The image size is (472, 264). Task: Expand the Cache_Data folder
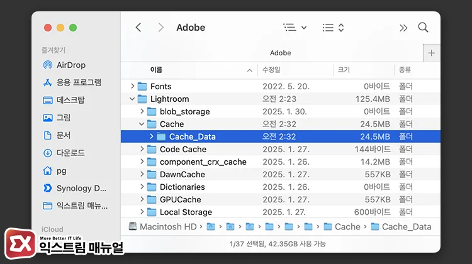coord(152,136)
